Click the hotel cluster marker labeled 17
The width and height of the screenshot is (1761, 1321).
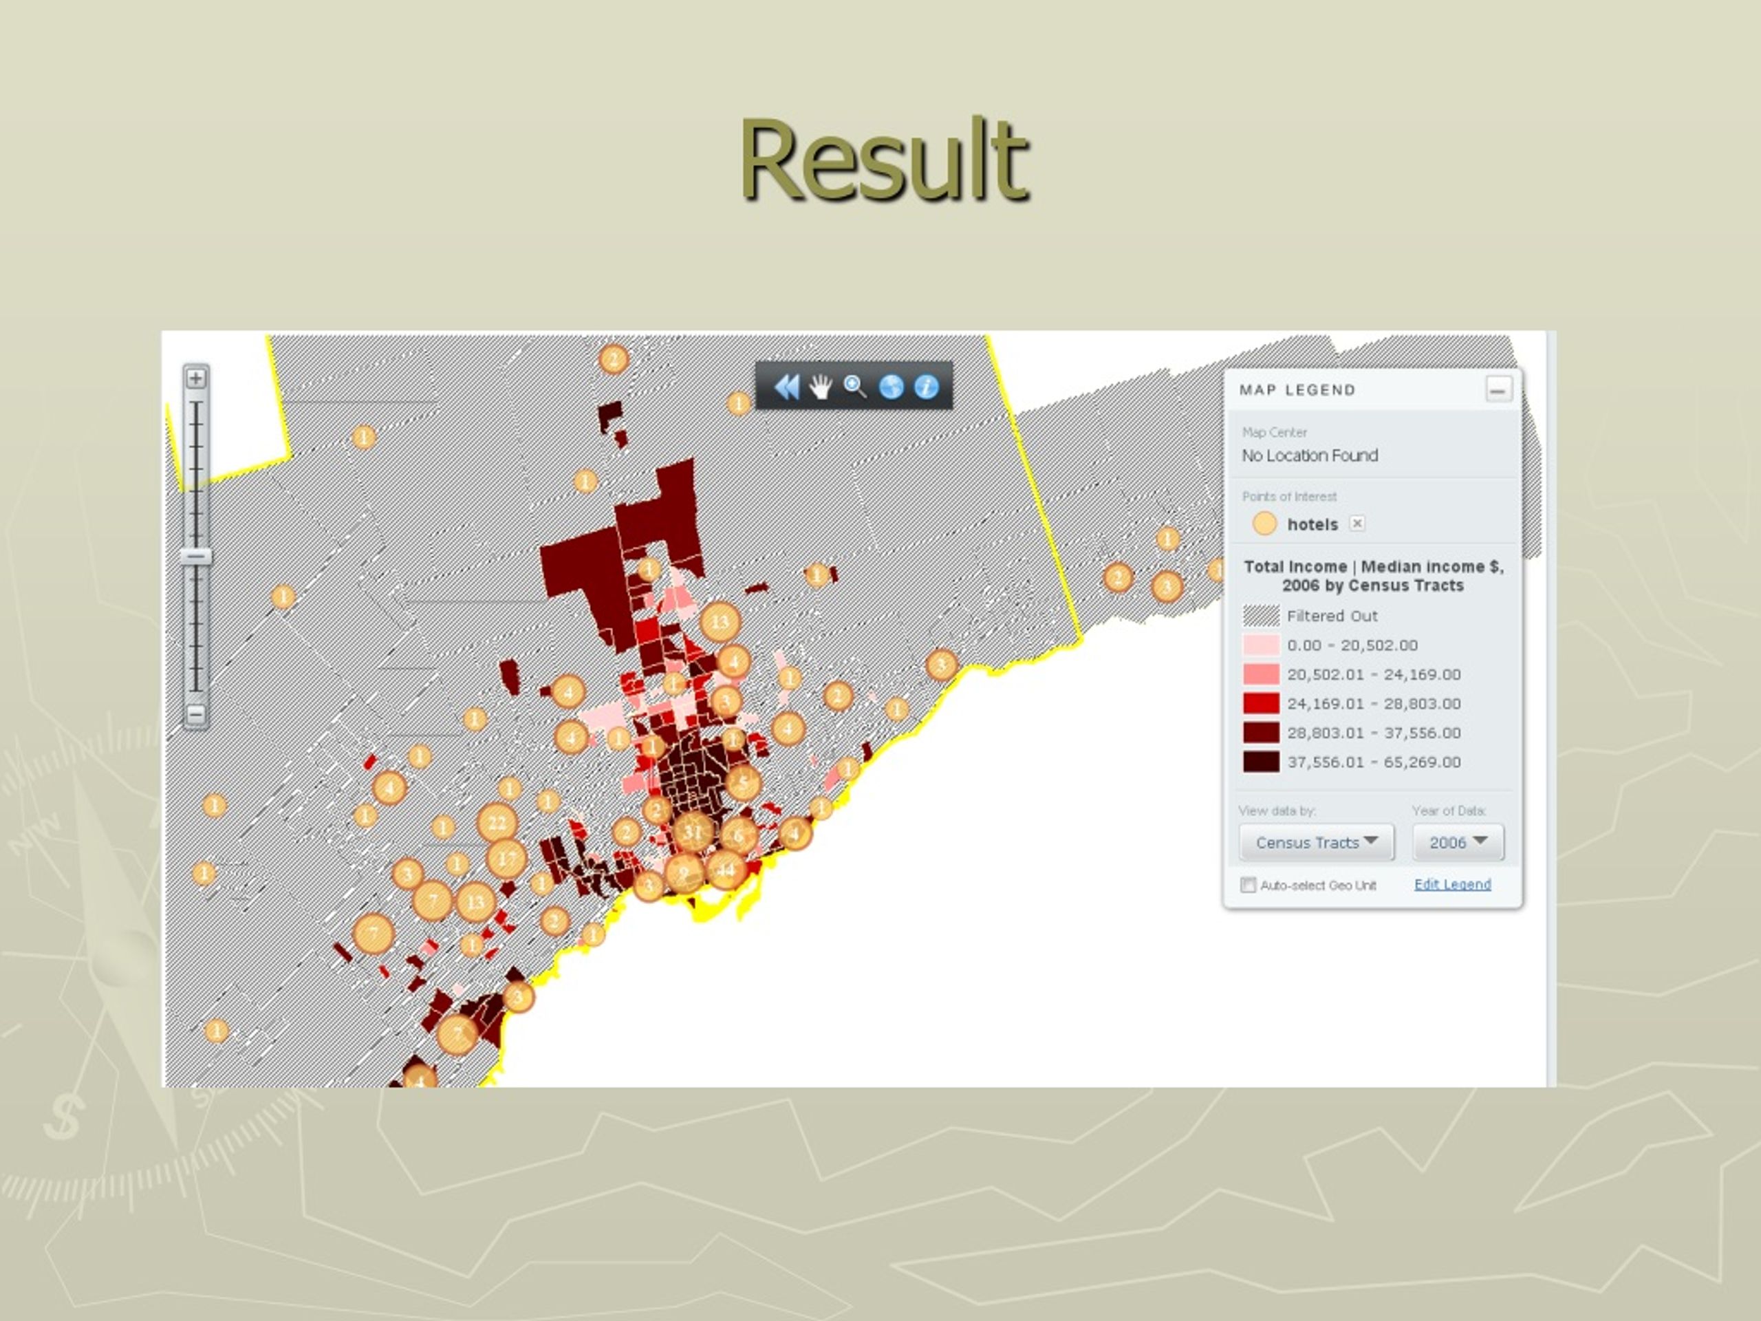pyautogui.click(x=507, y=859)
